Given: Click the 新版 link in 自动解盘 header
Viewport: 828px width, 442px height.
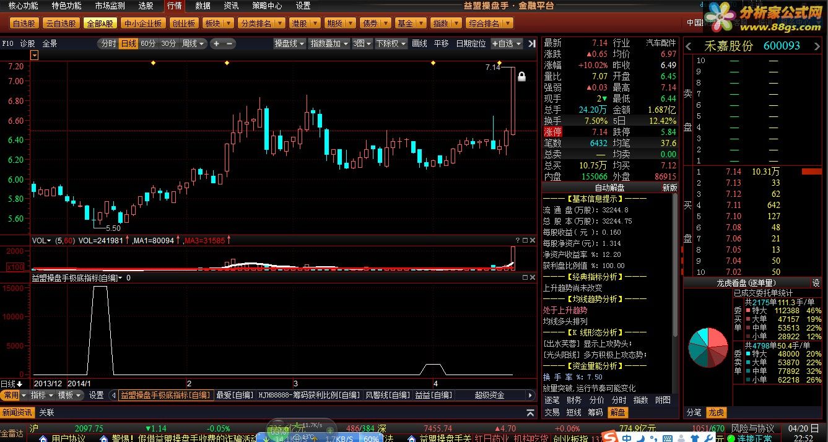Looking at the screenshot, I should (669, 188).
